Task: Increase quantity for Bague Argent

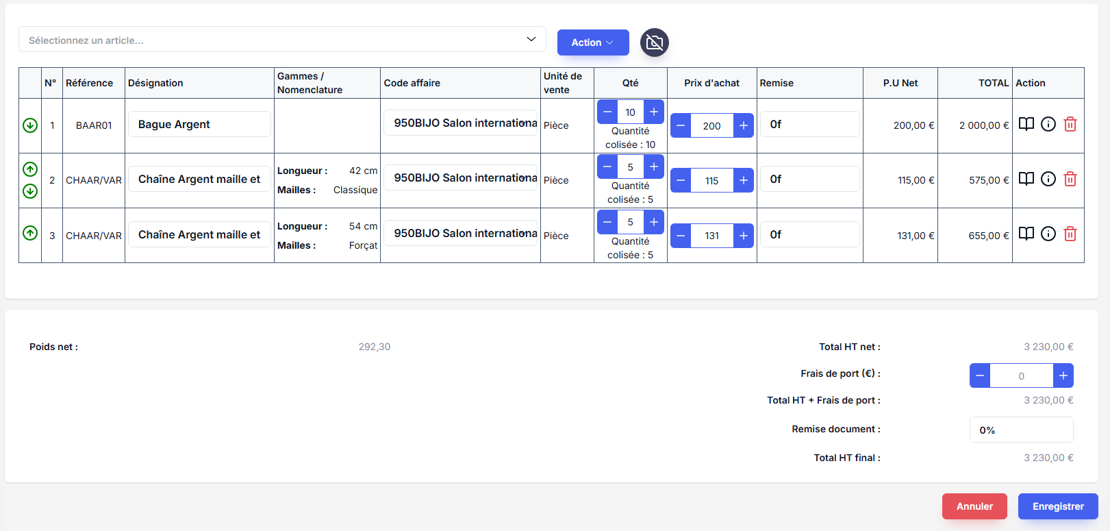Action: [x=654, y=112]
